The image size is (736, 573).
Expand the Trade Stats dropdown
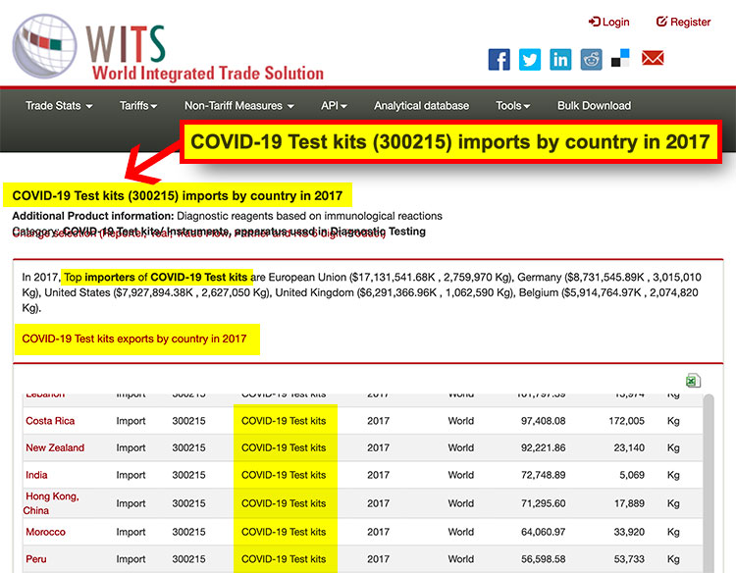59,106
